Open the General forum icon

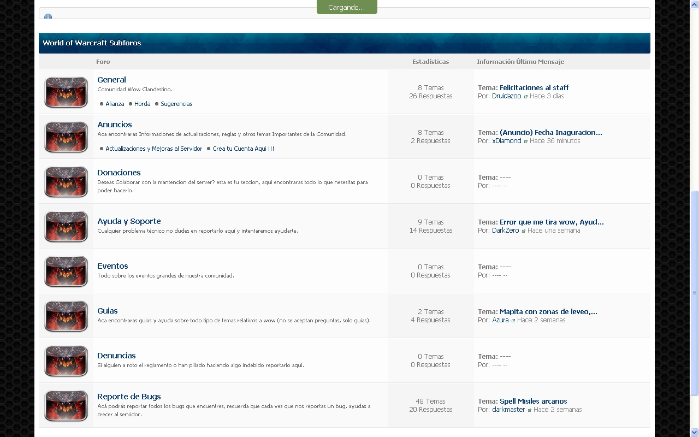[x=66, y=92]
